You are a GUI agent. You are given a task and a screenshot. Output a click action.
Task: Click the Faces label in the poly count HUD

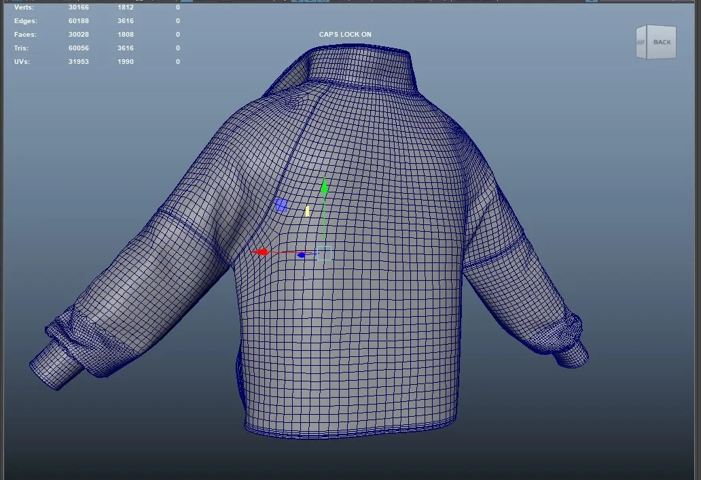tap(25, 35)
